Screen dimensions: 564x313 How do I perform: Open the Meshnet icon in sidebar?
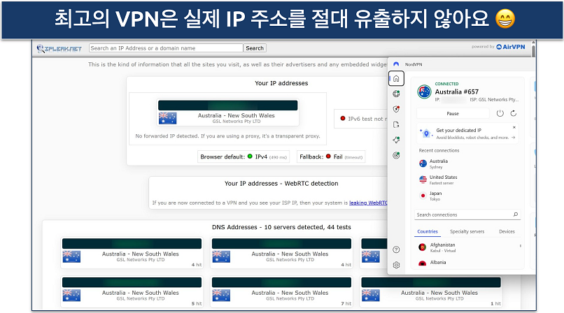[396, 140]
